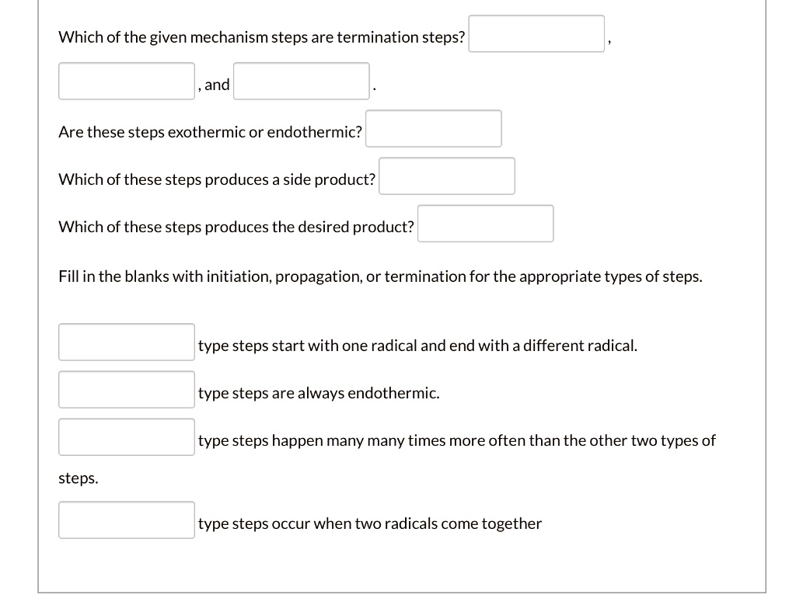Click the 'Are these steps exothermic or endothermic?' text
This screenshot has height=605, width=796.
tap(210, 132)
